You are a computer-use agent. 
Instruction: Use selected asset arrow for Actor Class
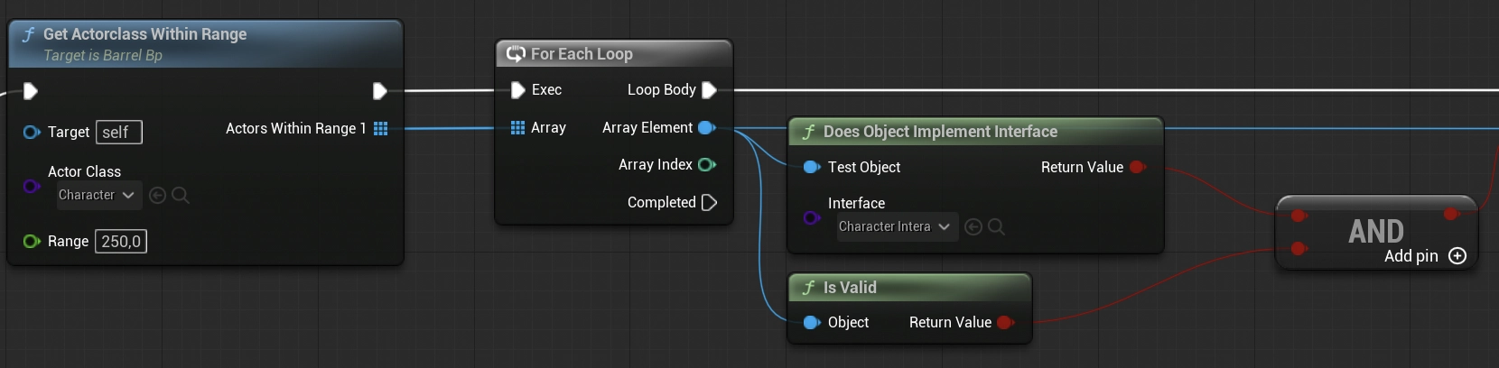[157, 196]
